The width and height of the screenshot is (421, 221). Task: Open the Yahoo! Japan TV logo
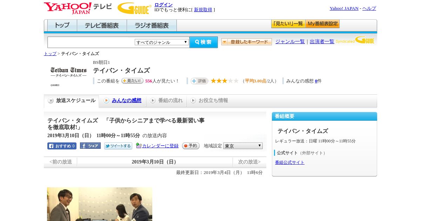click(x=78, y=8)
